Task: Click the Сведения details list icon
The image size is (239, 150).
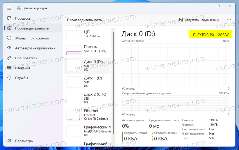Action: [x=9, y=68]
